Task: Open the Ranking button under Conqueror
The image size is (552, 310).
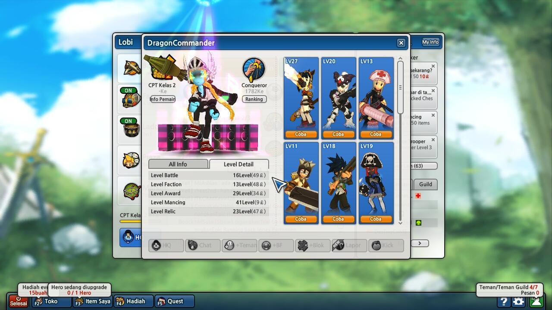Action: pos(254,99)
